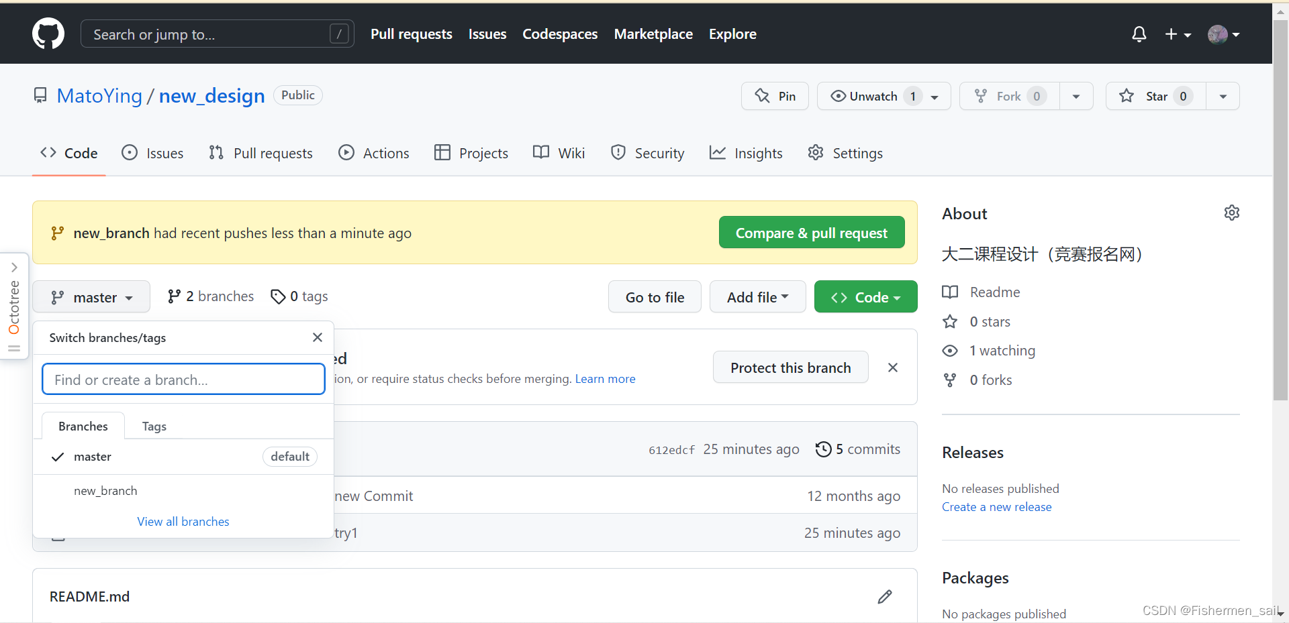
Task: Expand the green Code dropdown
Action: [x=865, y=297]
